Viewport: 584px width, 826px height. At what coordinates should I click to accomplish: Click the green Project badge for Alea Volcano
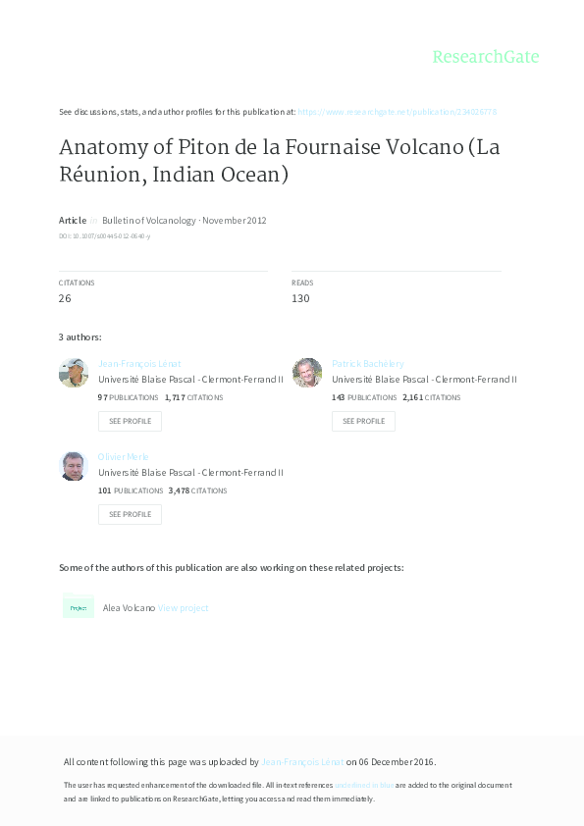coord(79,607)
